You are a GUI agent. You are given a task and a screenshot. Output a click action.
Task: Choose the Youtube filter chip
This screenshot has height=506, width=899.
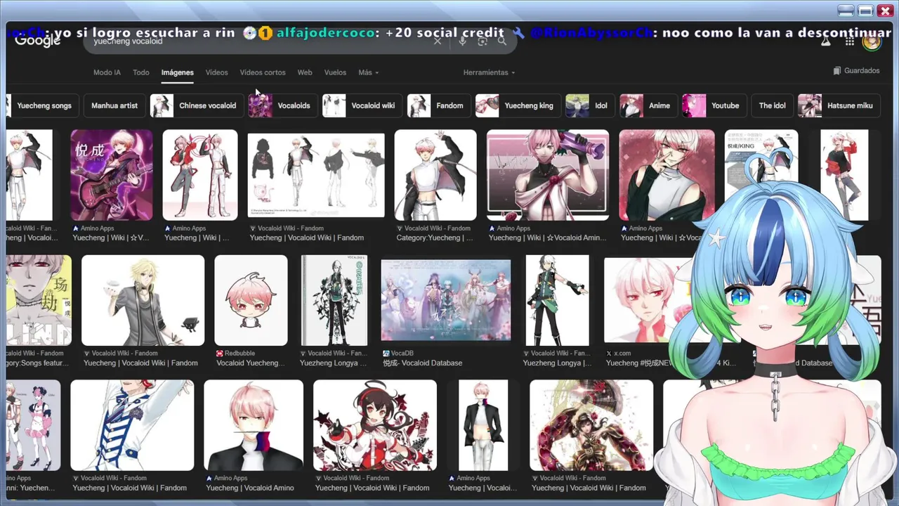click(x=714, y=105)
